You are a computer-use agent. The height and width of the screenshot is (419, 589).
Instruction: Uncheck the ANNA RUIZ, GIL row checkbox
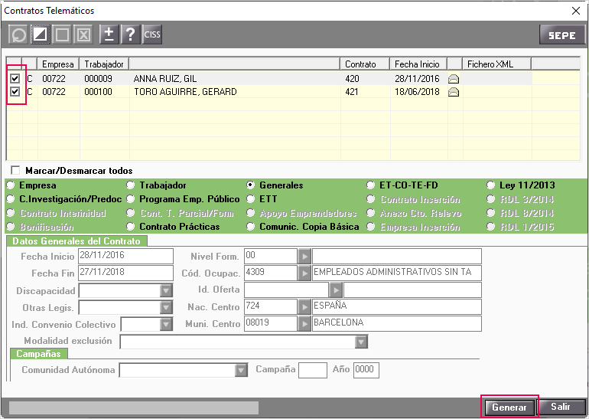click(15, 78)
